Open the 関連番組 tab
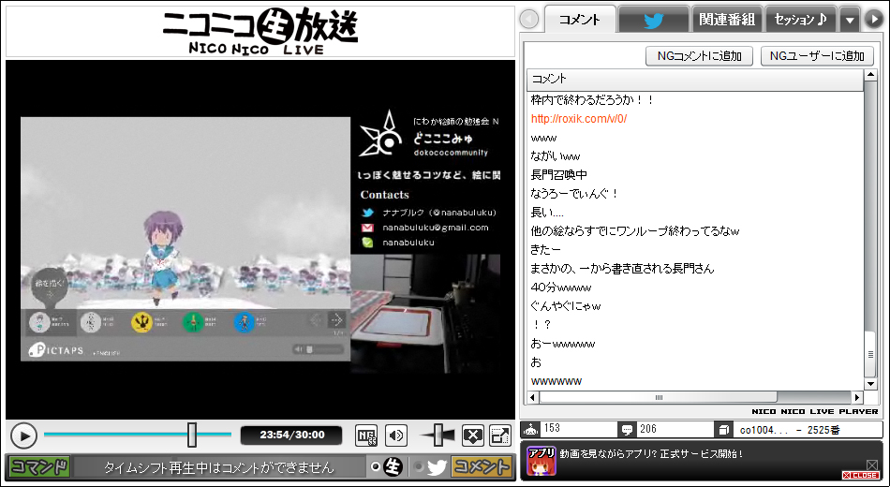Viewport: 890px width, 487px height. point(727,20)
